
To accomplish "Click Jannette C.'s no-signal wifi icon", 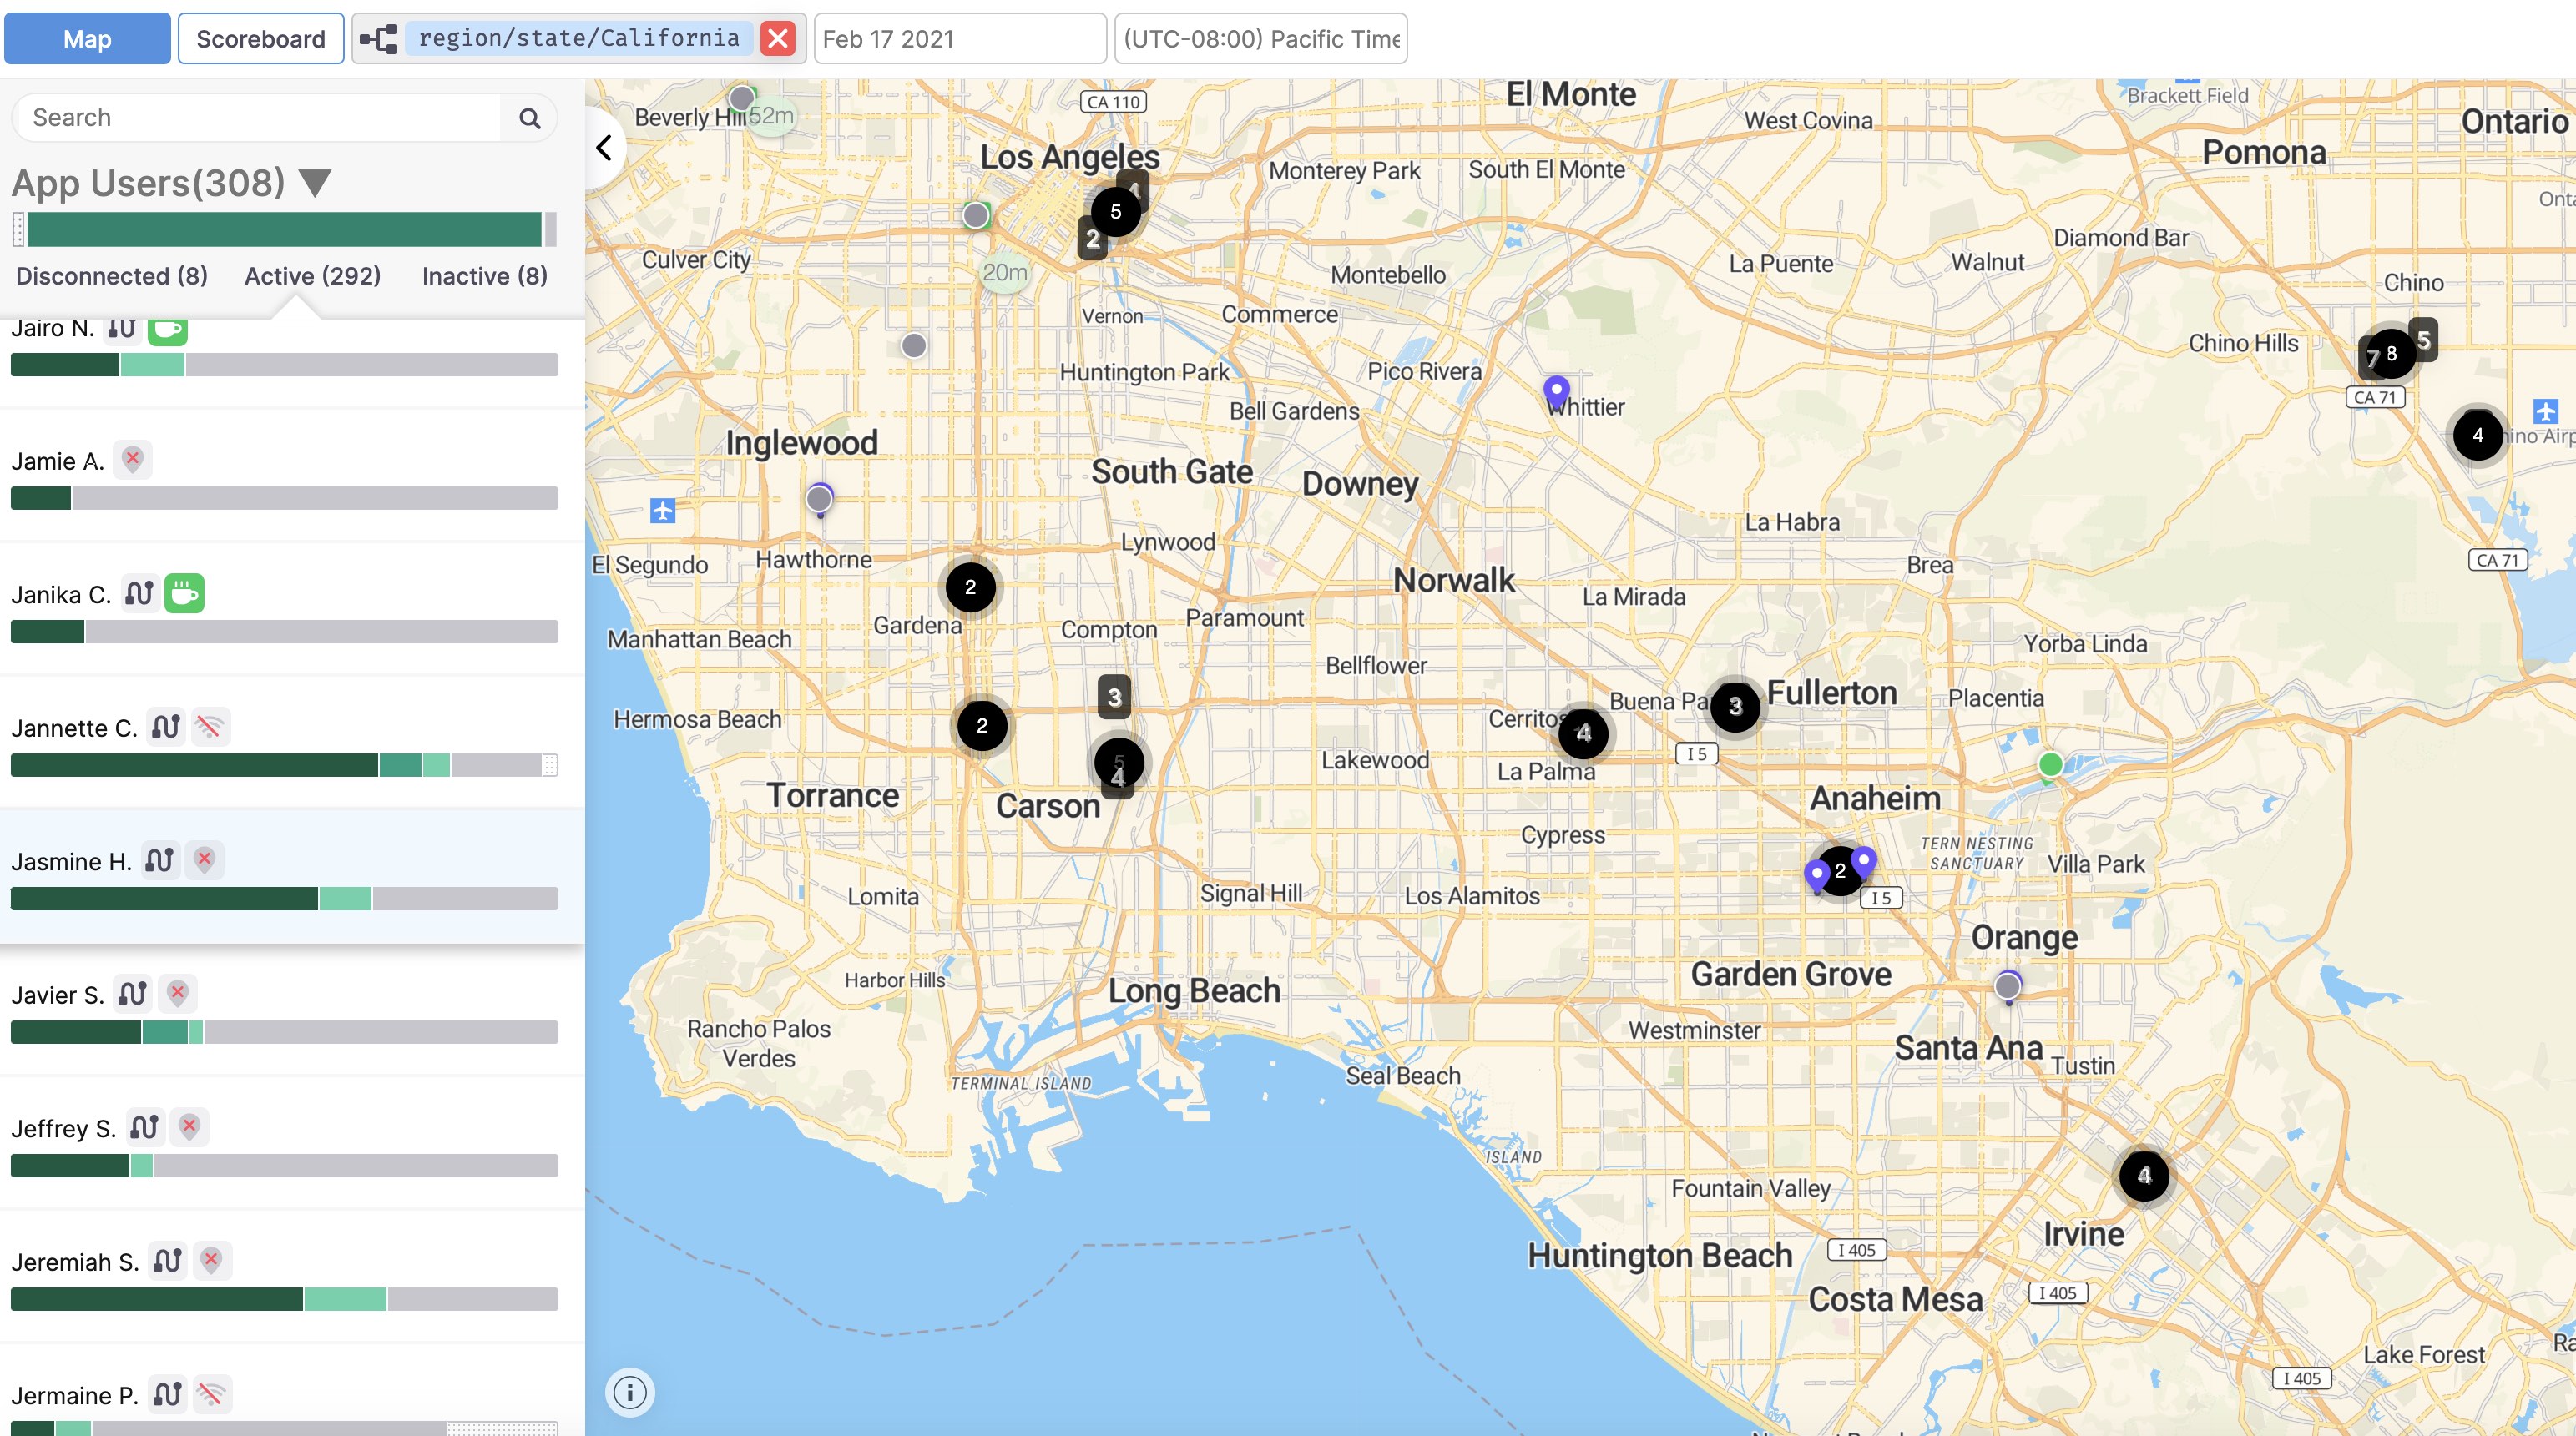I will [x=210, y=727].
